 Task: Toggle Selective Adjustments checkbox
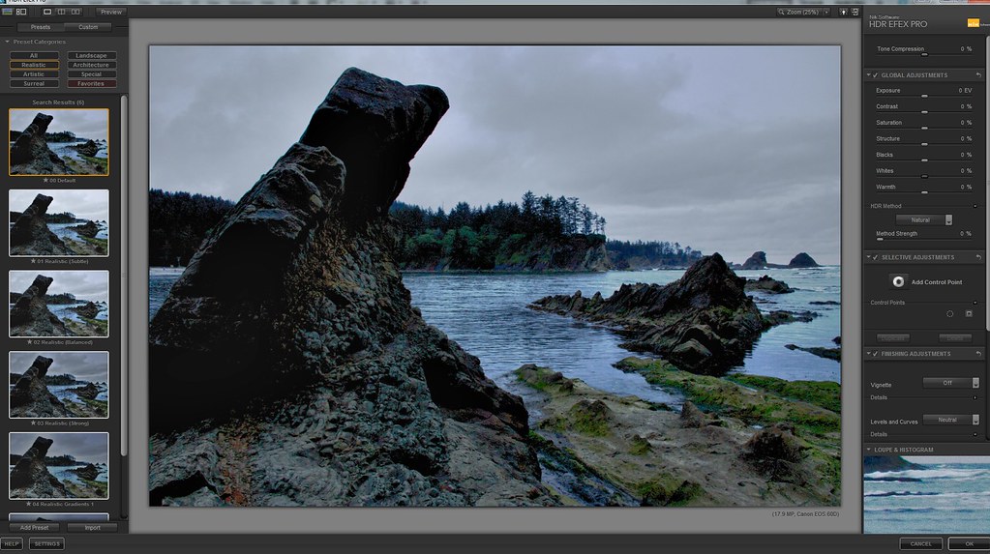[x=875, y=257]
